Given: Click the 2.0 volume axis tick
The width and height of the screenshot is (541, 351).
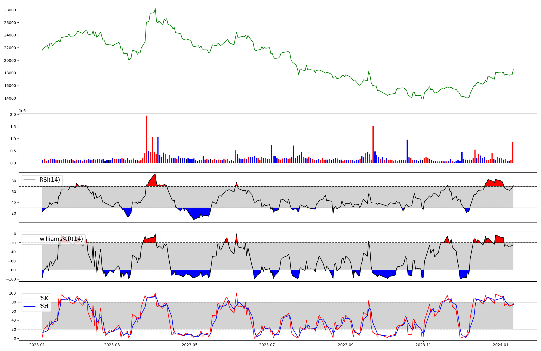Looking at the screenshot, I should point(13,114).
